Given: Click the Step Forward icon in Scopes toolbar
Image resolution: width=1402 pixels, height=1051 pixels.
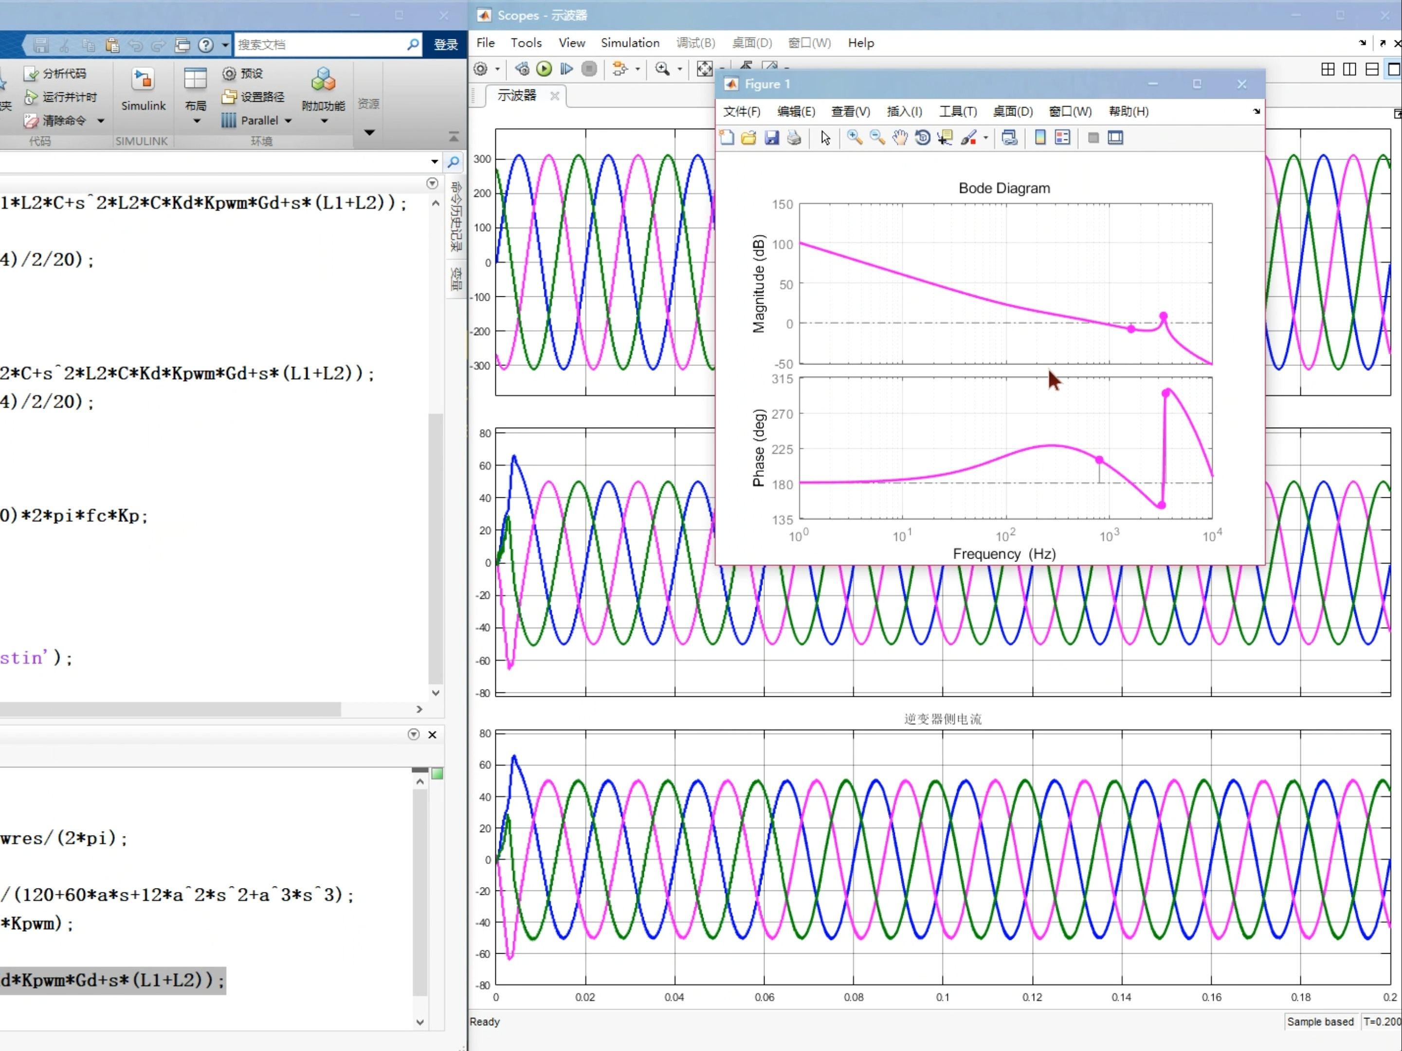Looking at the screenshot, I should [x=566, y=69].
